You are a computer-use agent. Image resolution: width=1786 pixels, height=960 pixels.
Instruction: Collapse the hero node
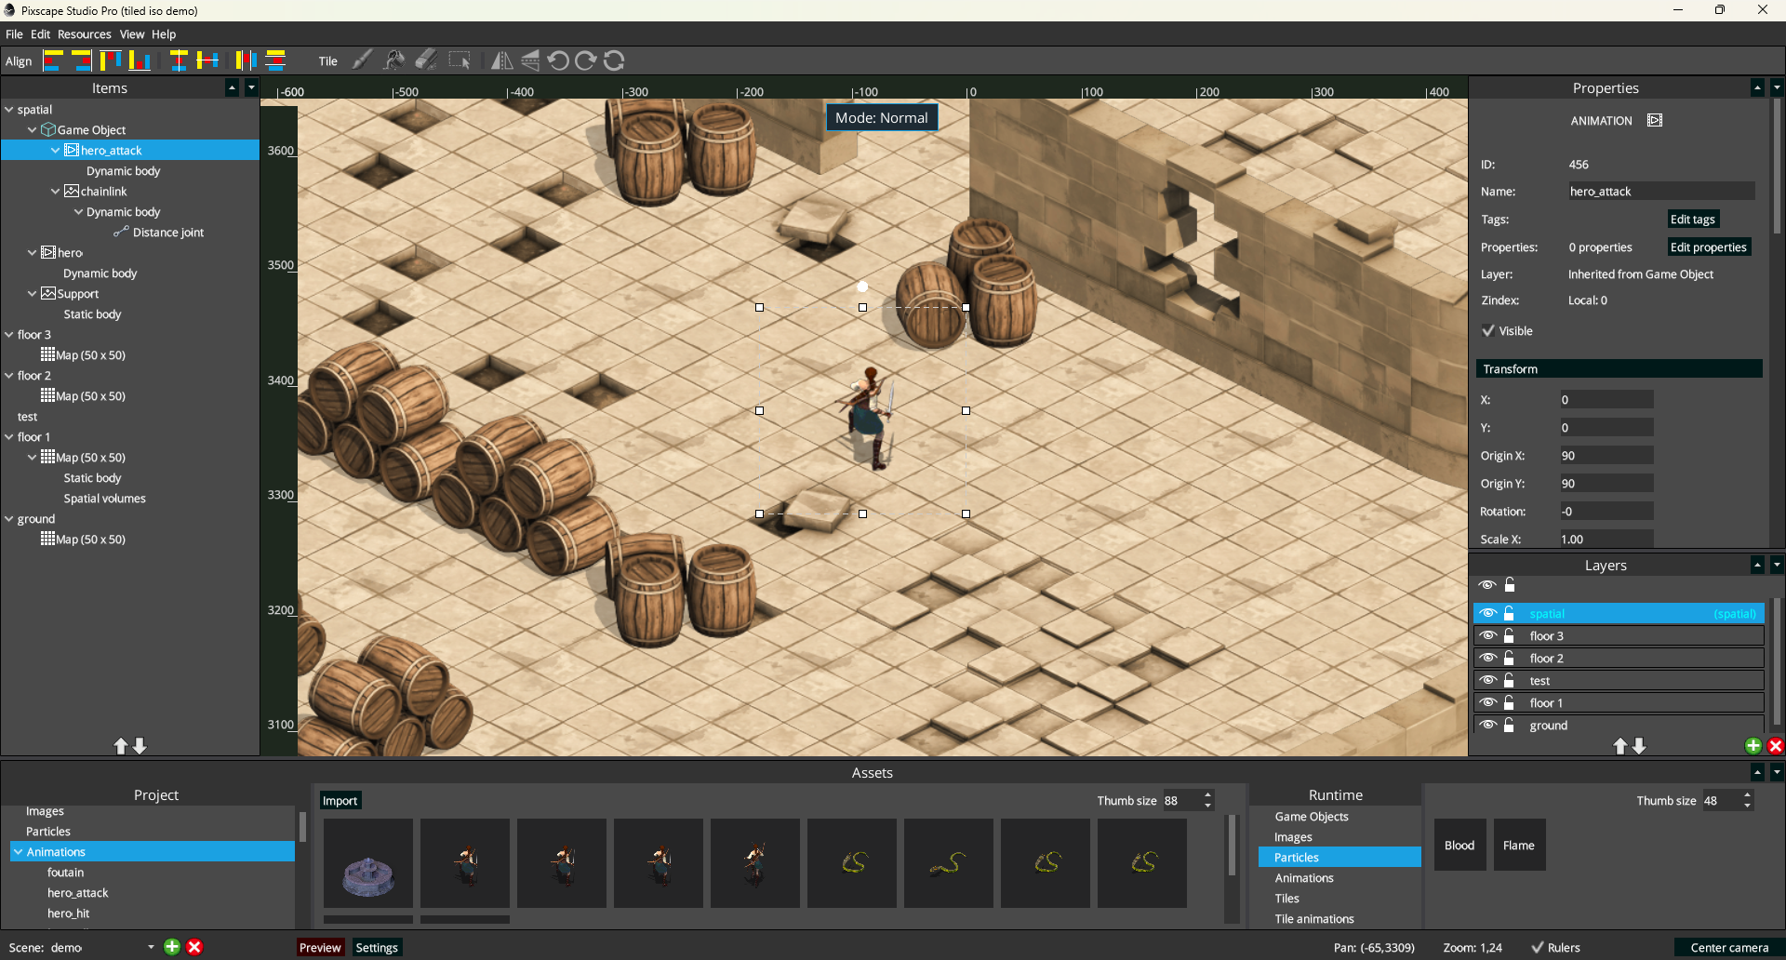(x=33, y=252)
